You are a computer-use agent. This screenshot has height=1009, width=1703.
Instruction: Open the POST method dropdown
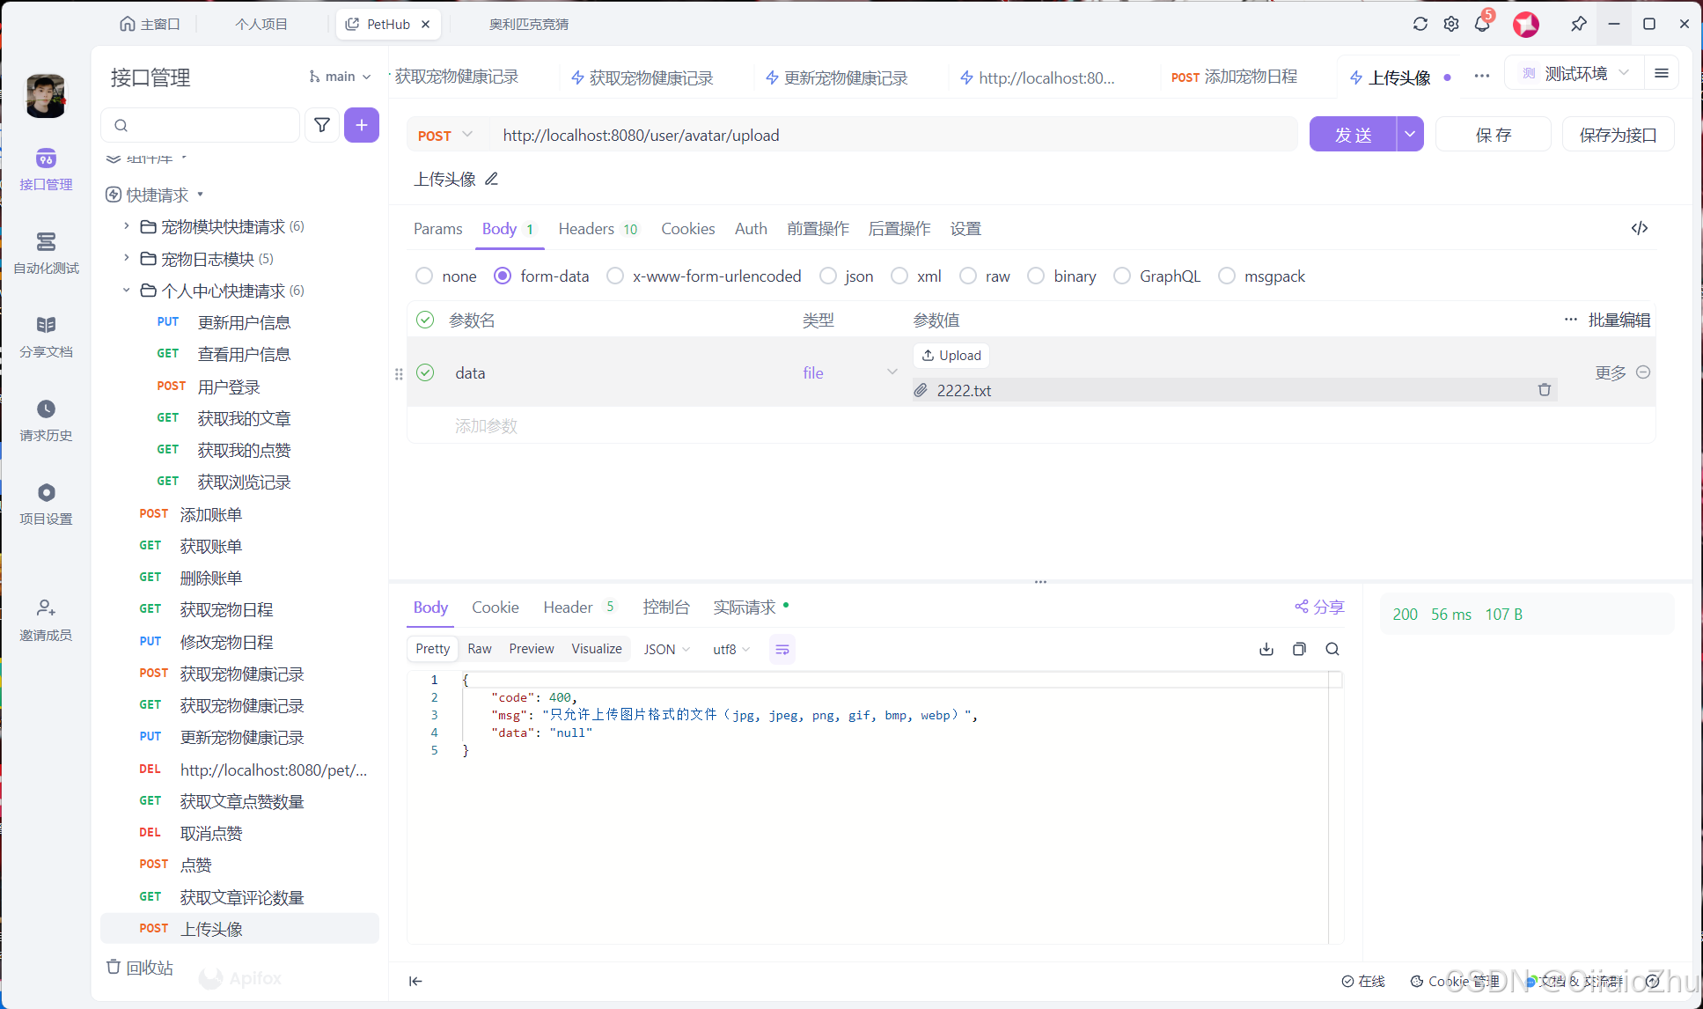coord(445,135)
